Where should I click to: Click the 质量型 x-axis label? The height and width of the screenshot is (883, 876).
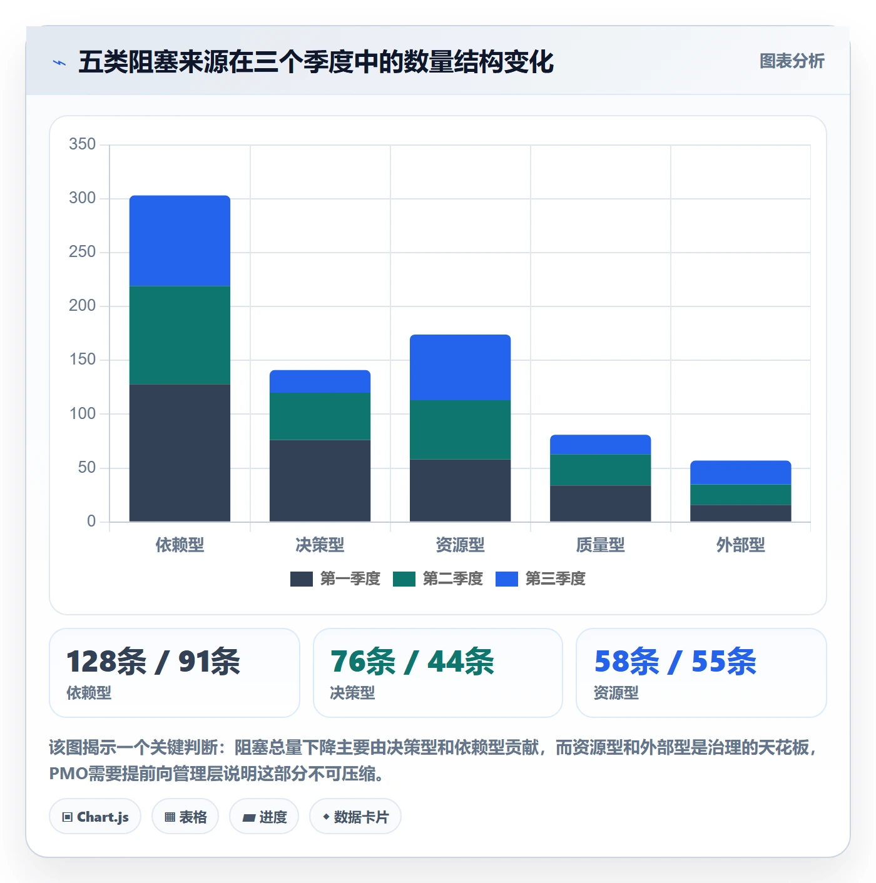pyautogui.click(x=600, y=545)
